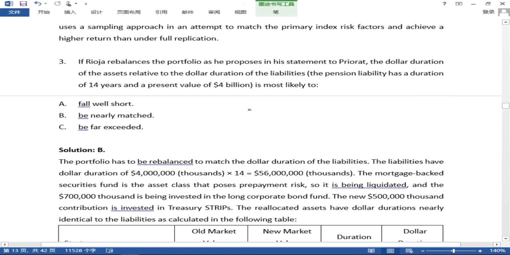The width and height of the screenshot is (510, 255).
Task: Click the vertical scrollbar up arrow
Action: click(506, 22)
